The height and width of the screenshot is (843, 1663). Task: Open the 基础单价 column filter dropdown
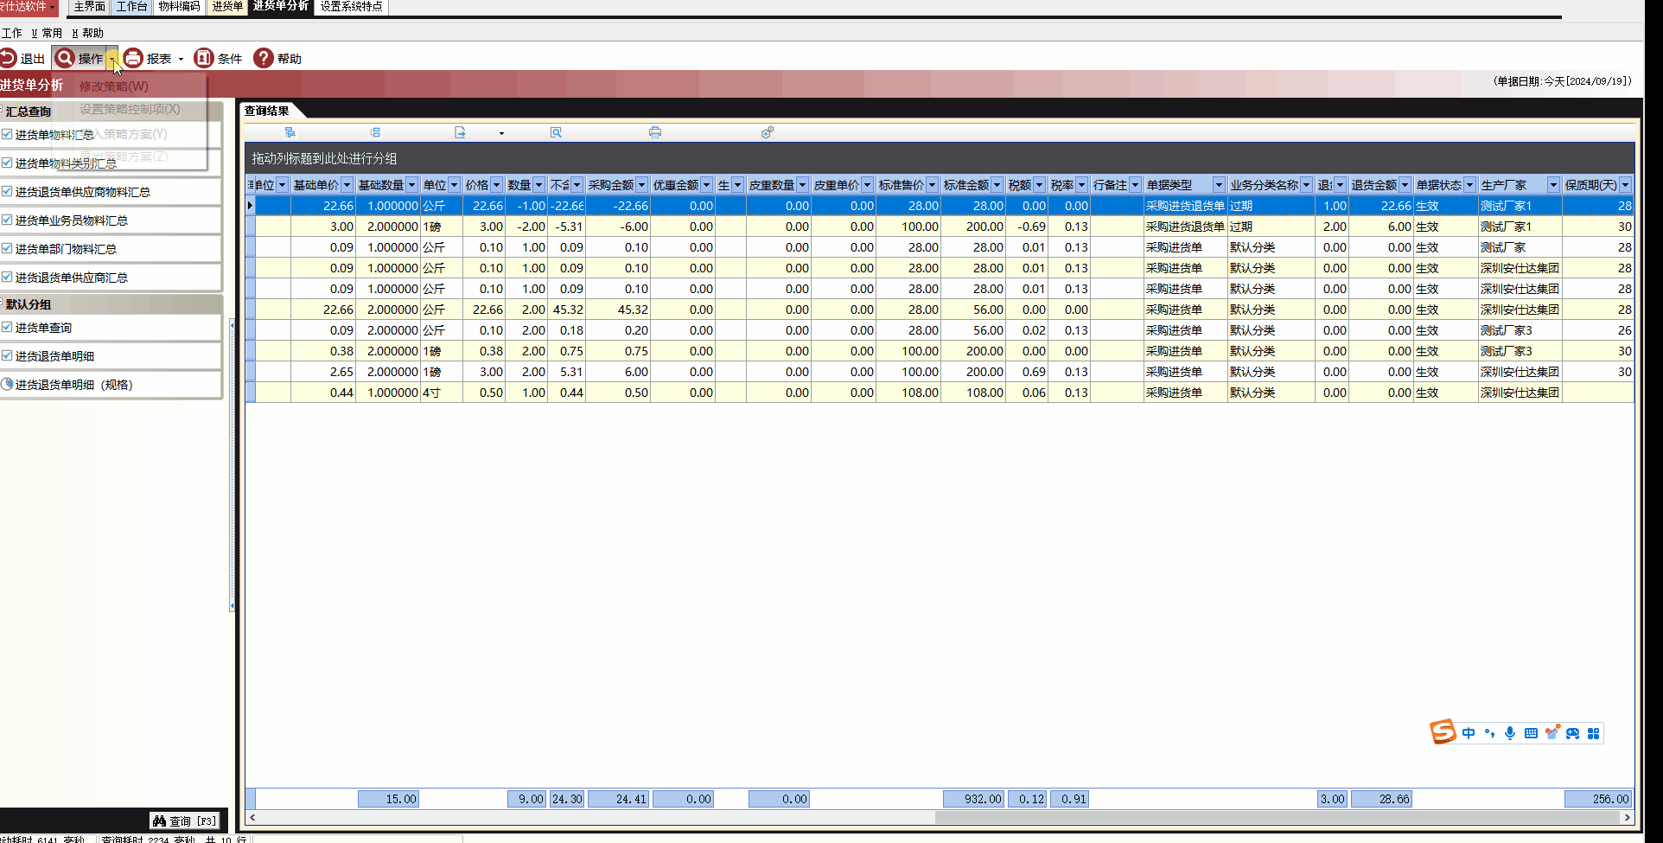347,185
